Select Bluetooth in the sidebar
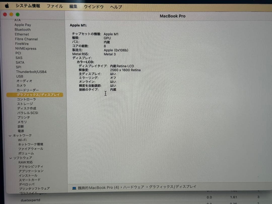The width and height of the screenshot is (272, 204). pos(23,29)
